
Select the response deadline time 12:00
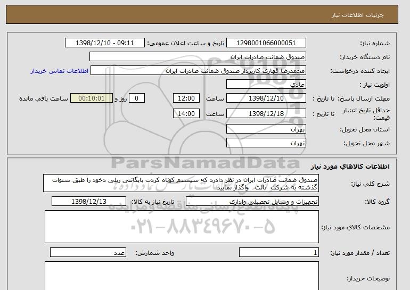[186, 98]
